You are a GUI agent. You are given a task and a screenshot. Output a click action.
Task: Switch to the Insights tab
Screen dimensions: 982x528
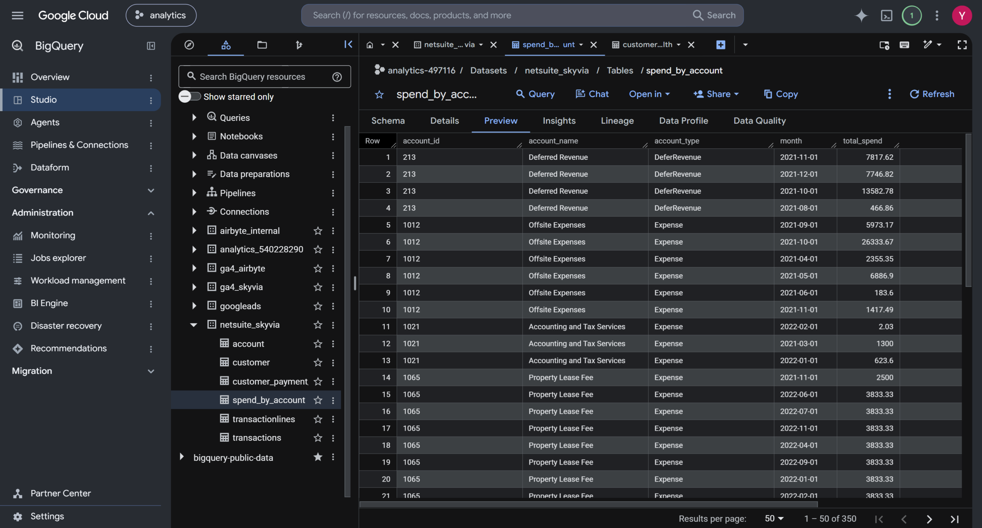559,121
